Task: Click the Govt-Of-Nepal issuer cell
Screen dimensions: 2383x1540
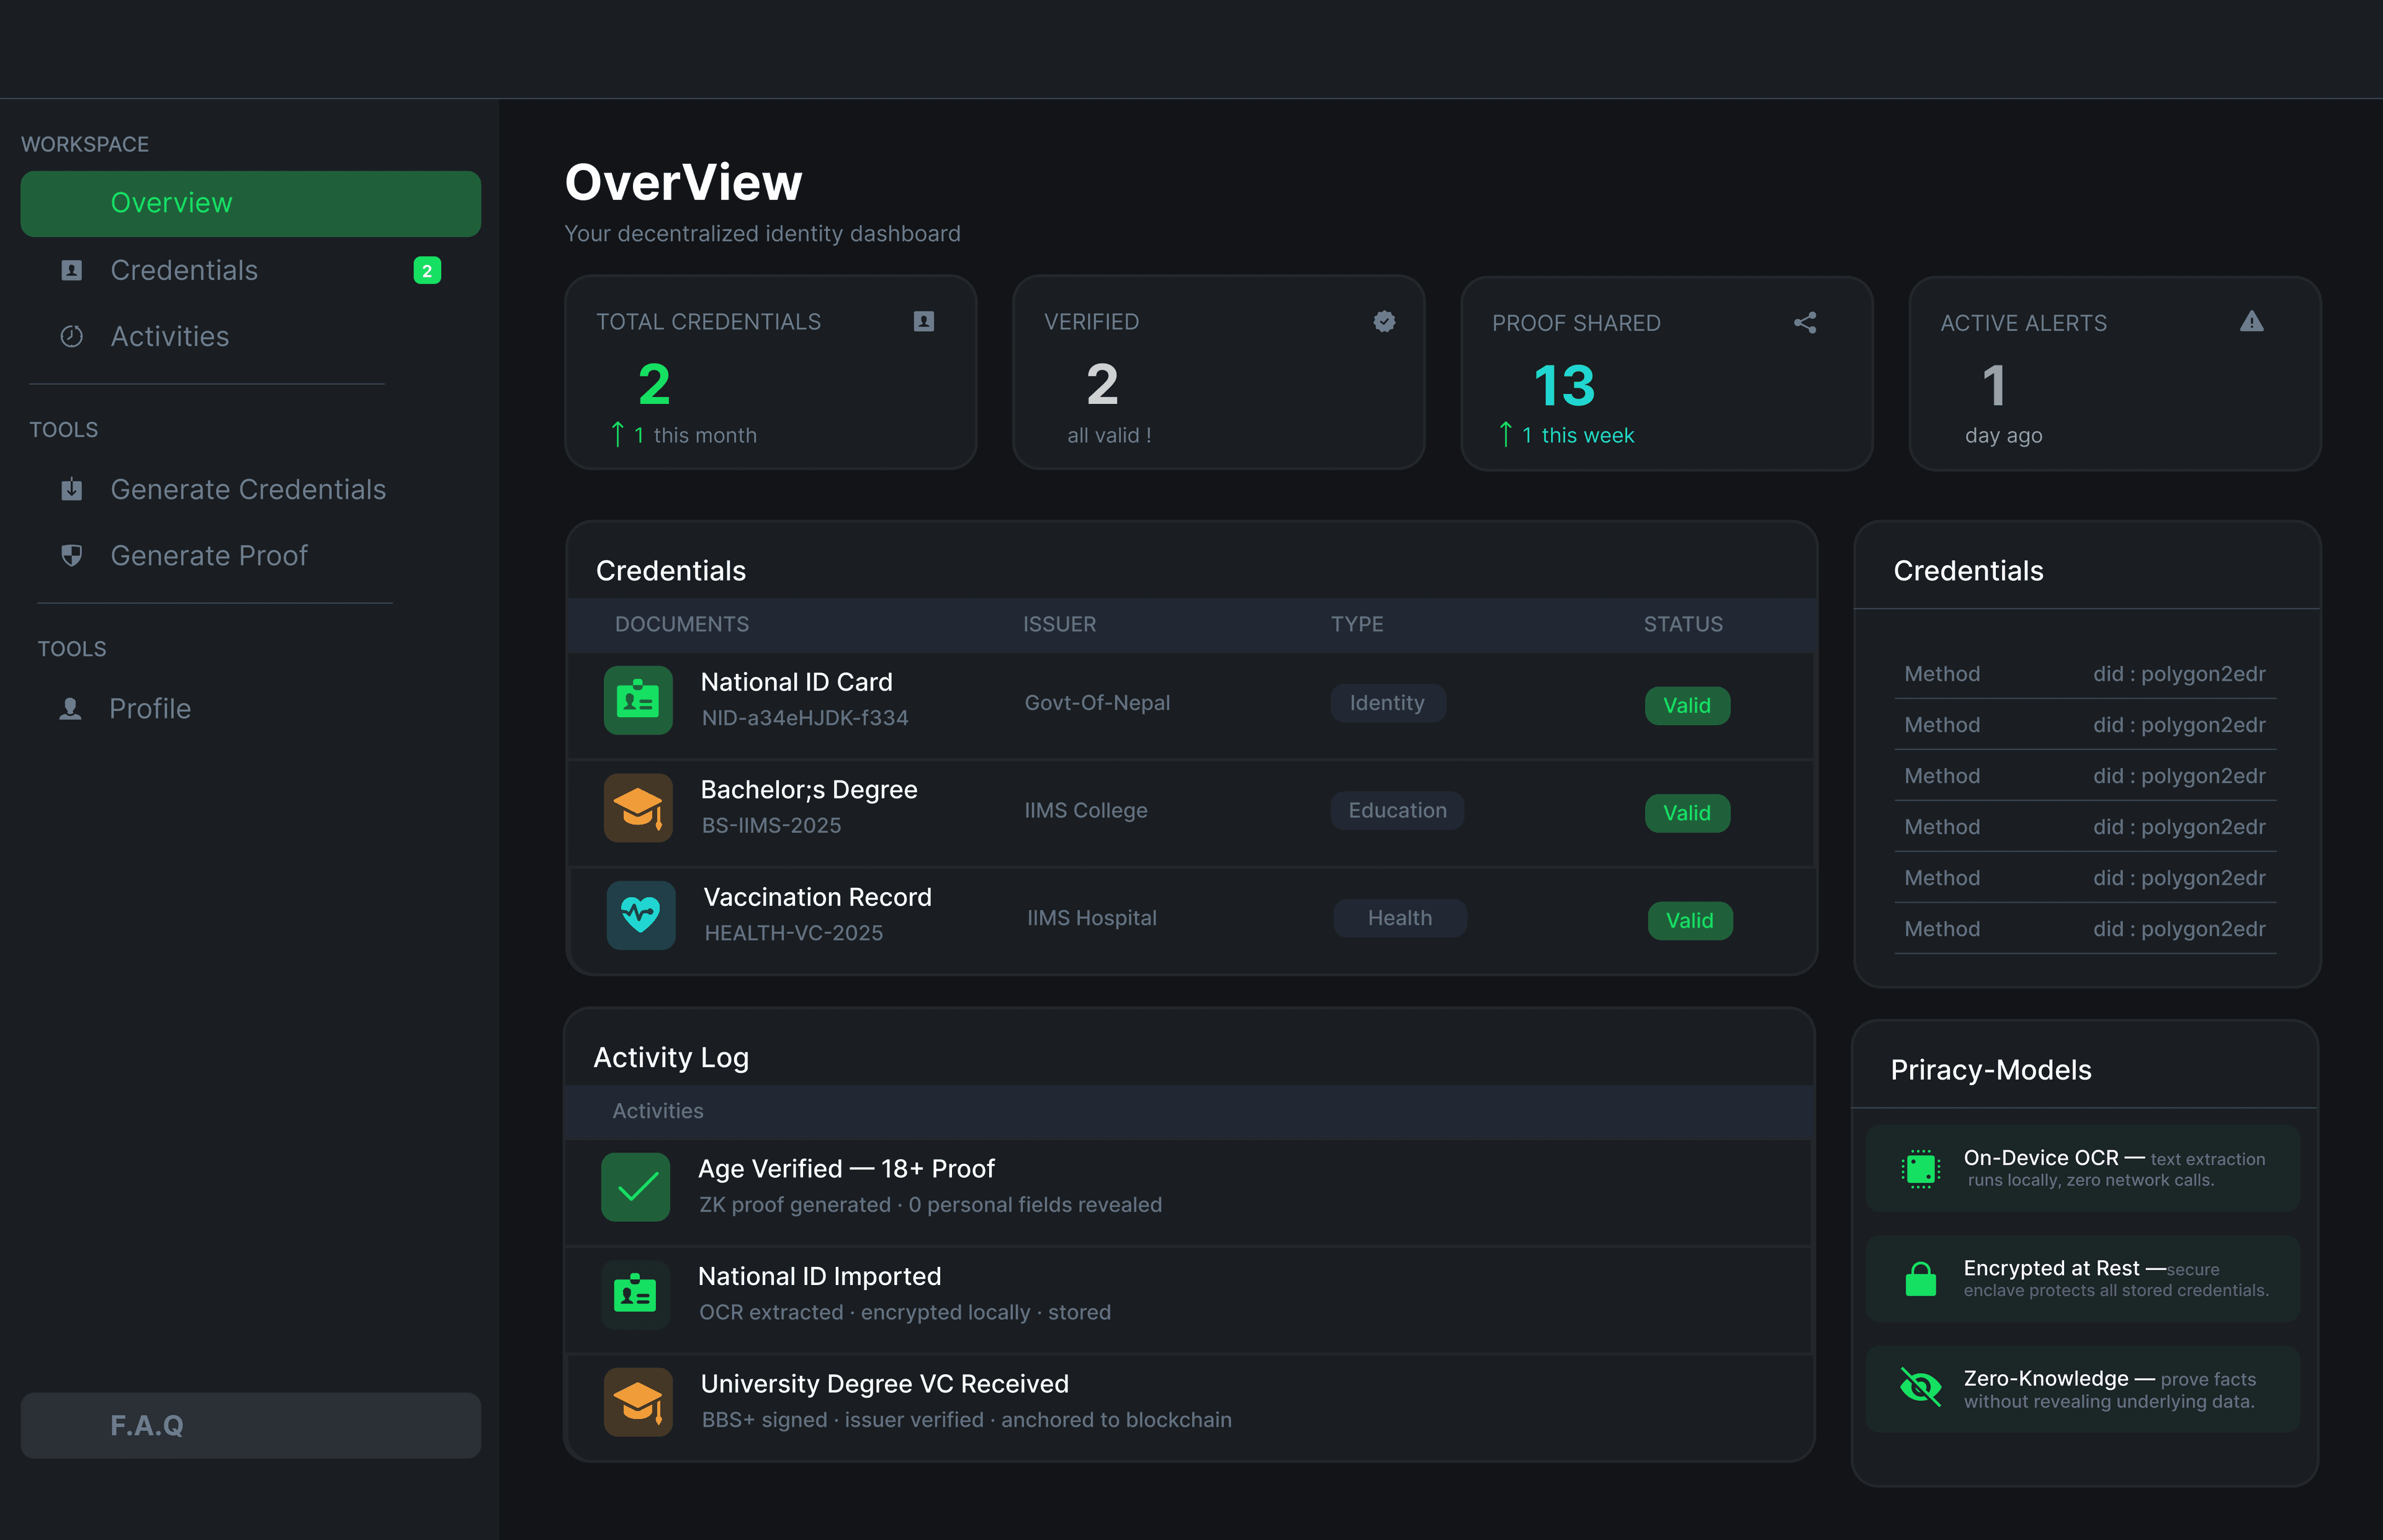Action: click(1097, 703)
